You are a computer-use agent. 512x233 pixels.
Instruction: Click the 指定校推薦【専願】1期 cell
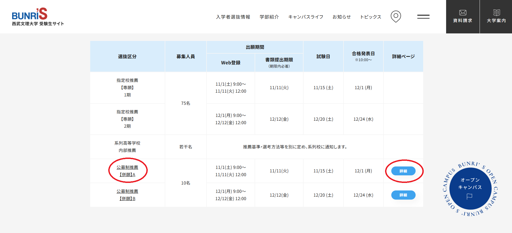pyautogui.click(x=127, y=88)
